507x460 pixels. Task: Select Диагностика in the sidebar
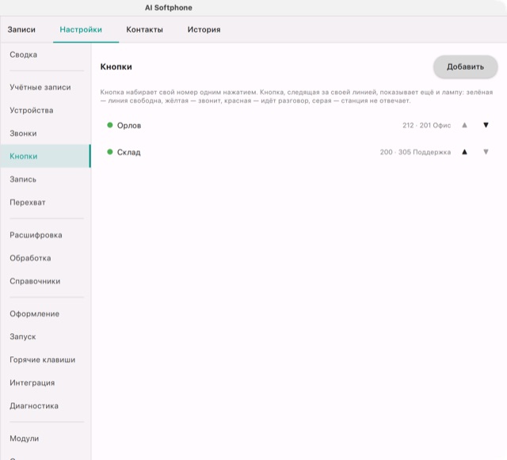click(x=45, y=405)
